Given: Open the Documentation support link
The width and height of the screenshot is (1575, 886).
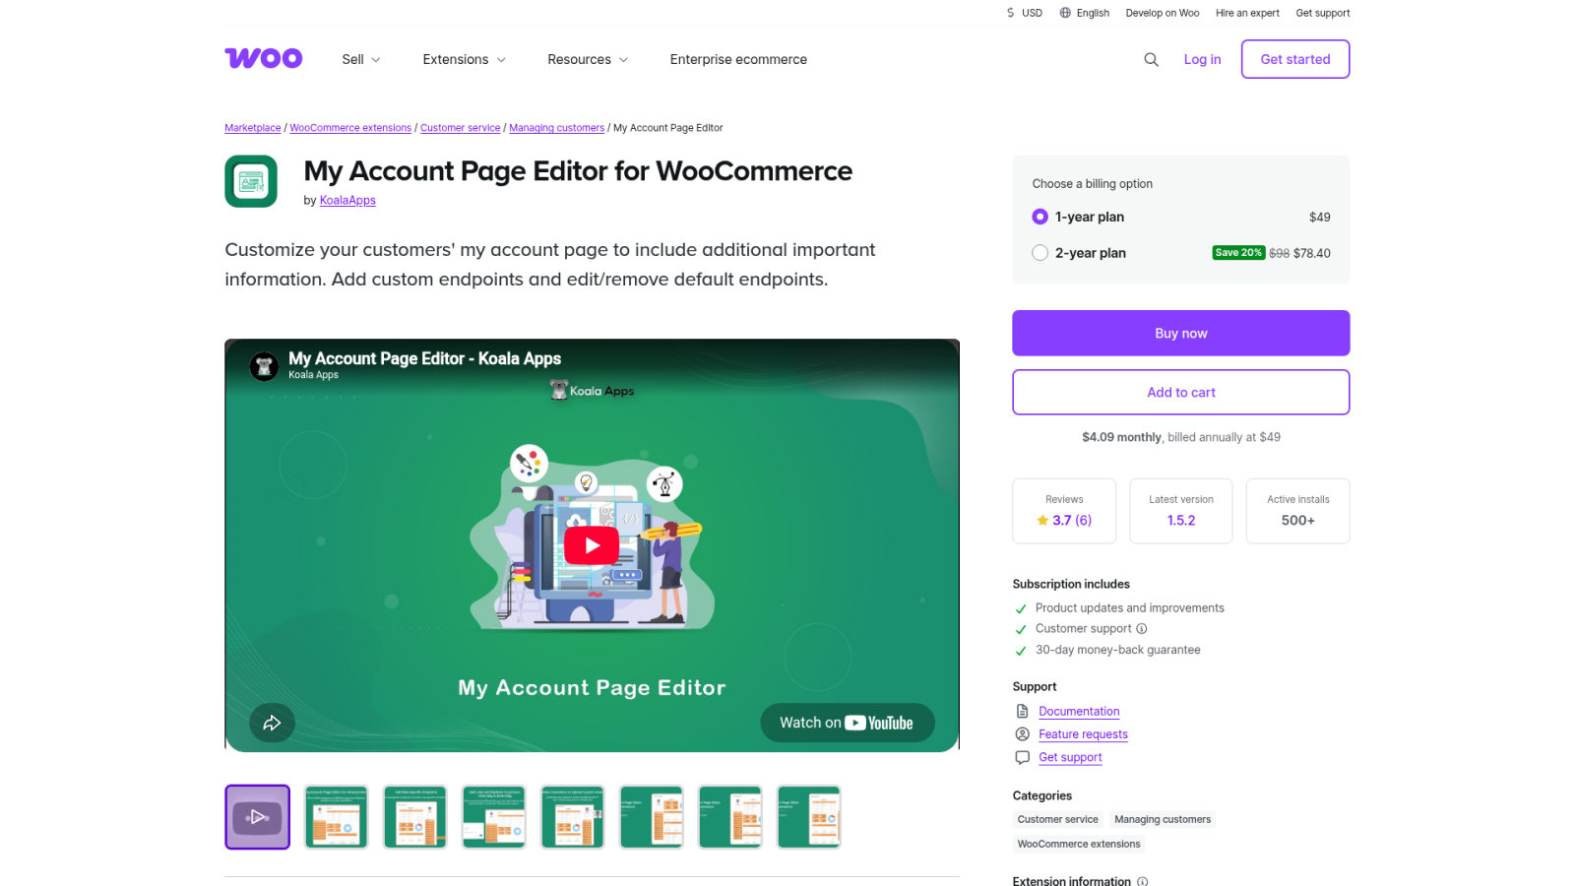Looking at the screenshot, I should (x=1079, y=712).
